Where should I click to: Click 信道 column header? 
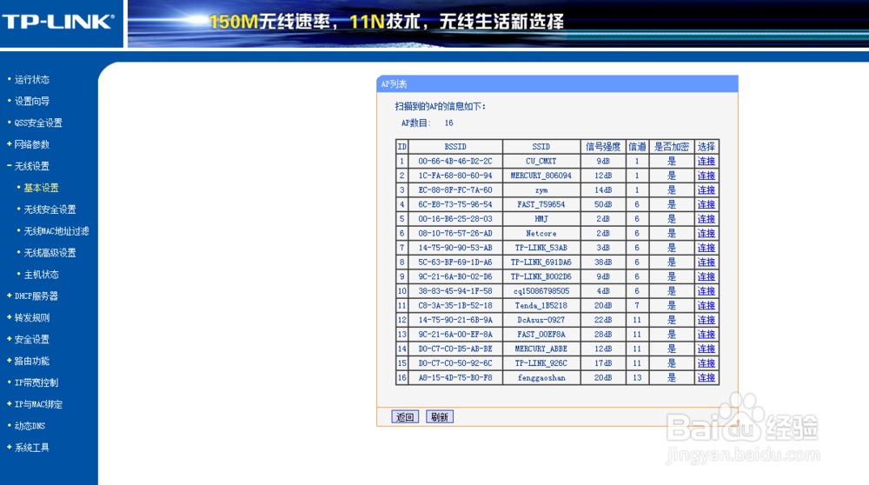[637, 146]
